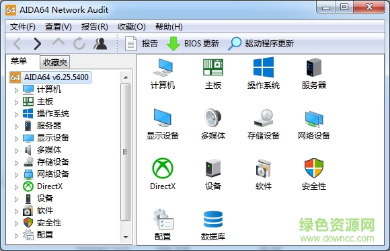The width and height of the screenshot is (390, 251).
Task: Open the DirectX Xbox icon in main pane
Action: [x=163, y=168]
